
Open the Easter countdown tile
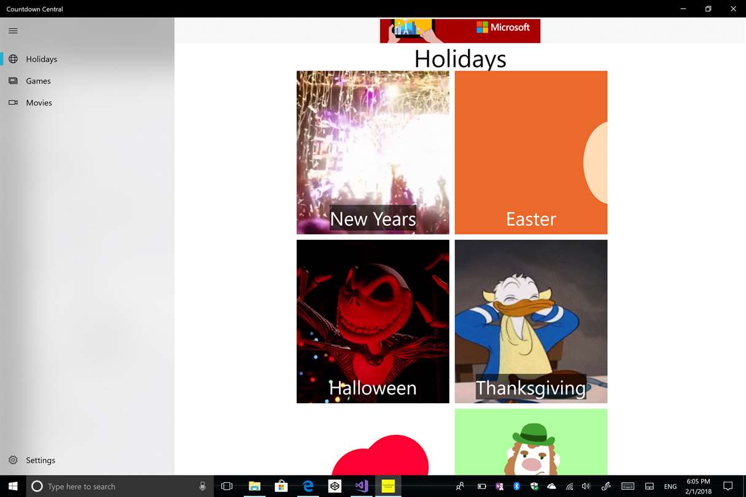pos(531,152)
